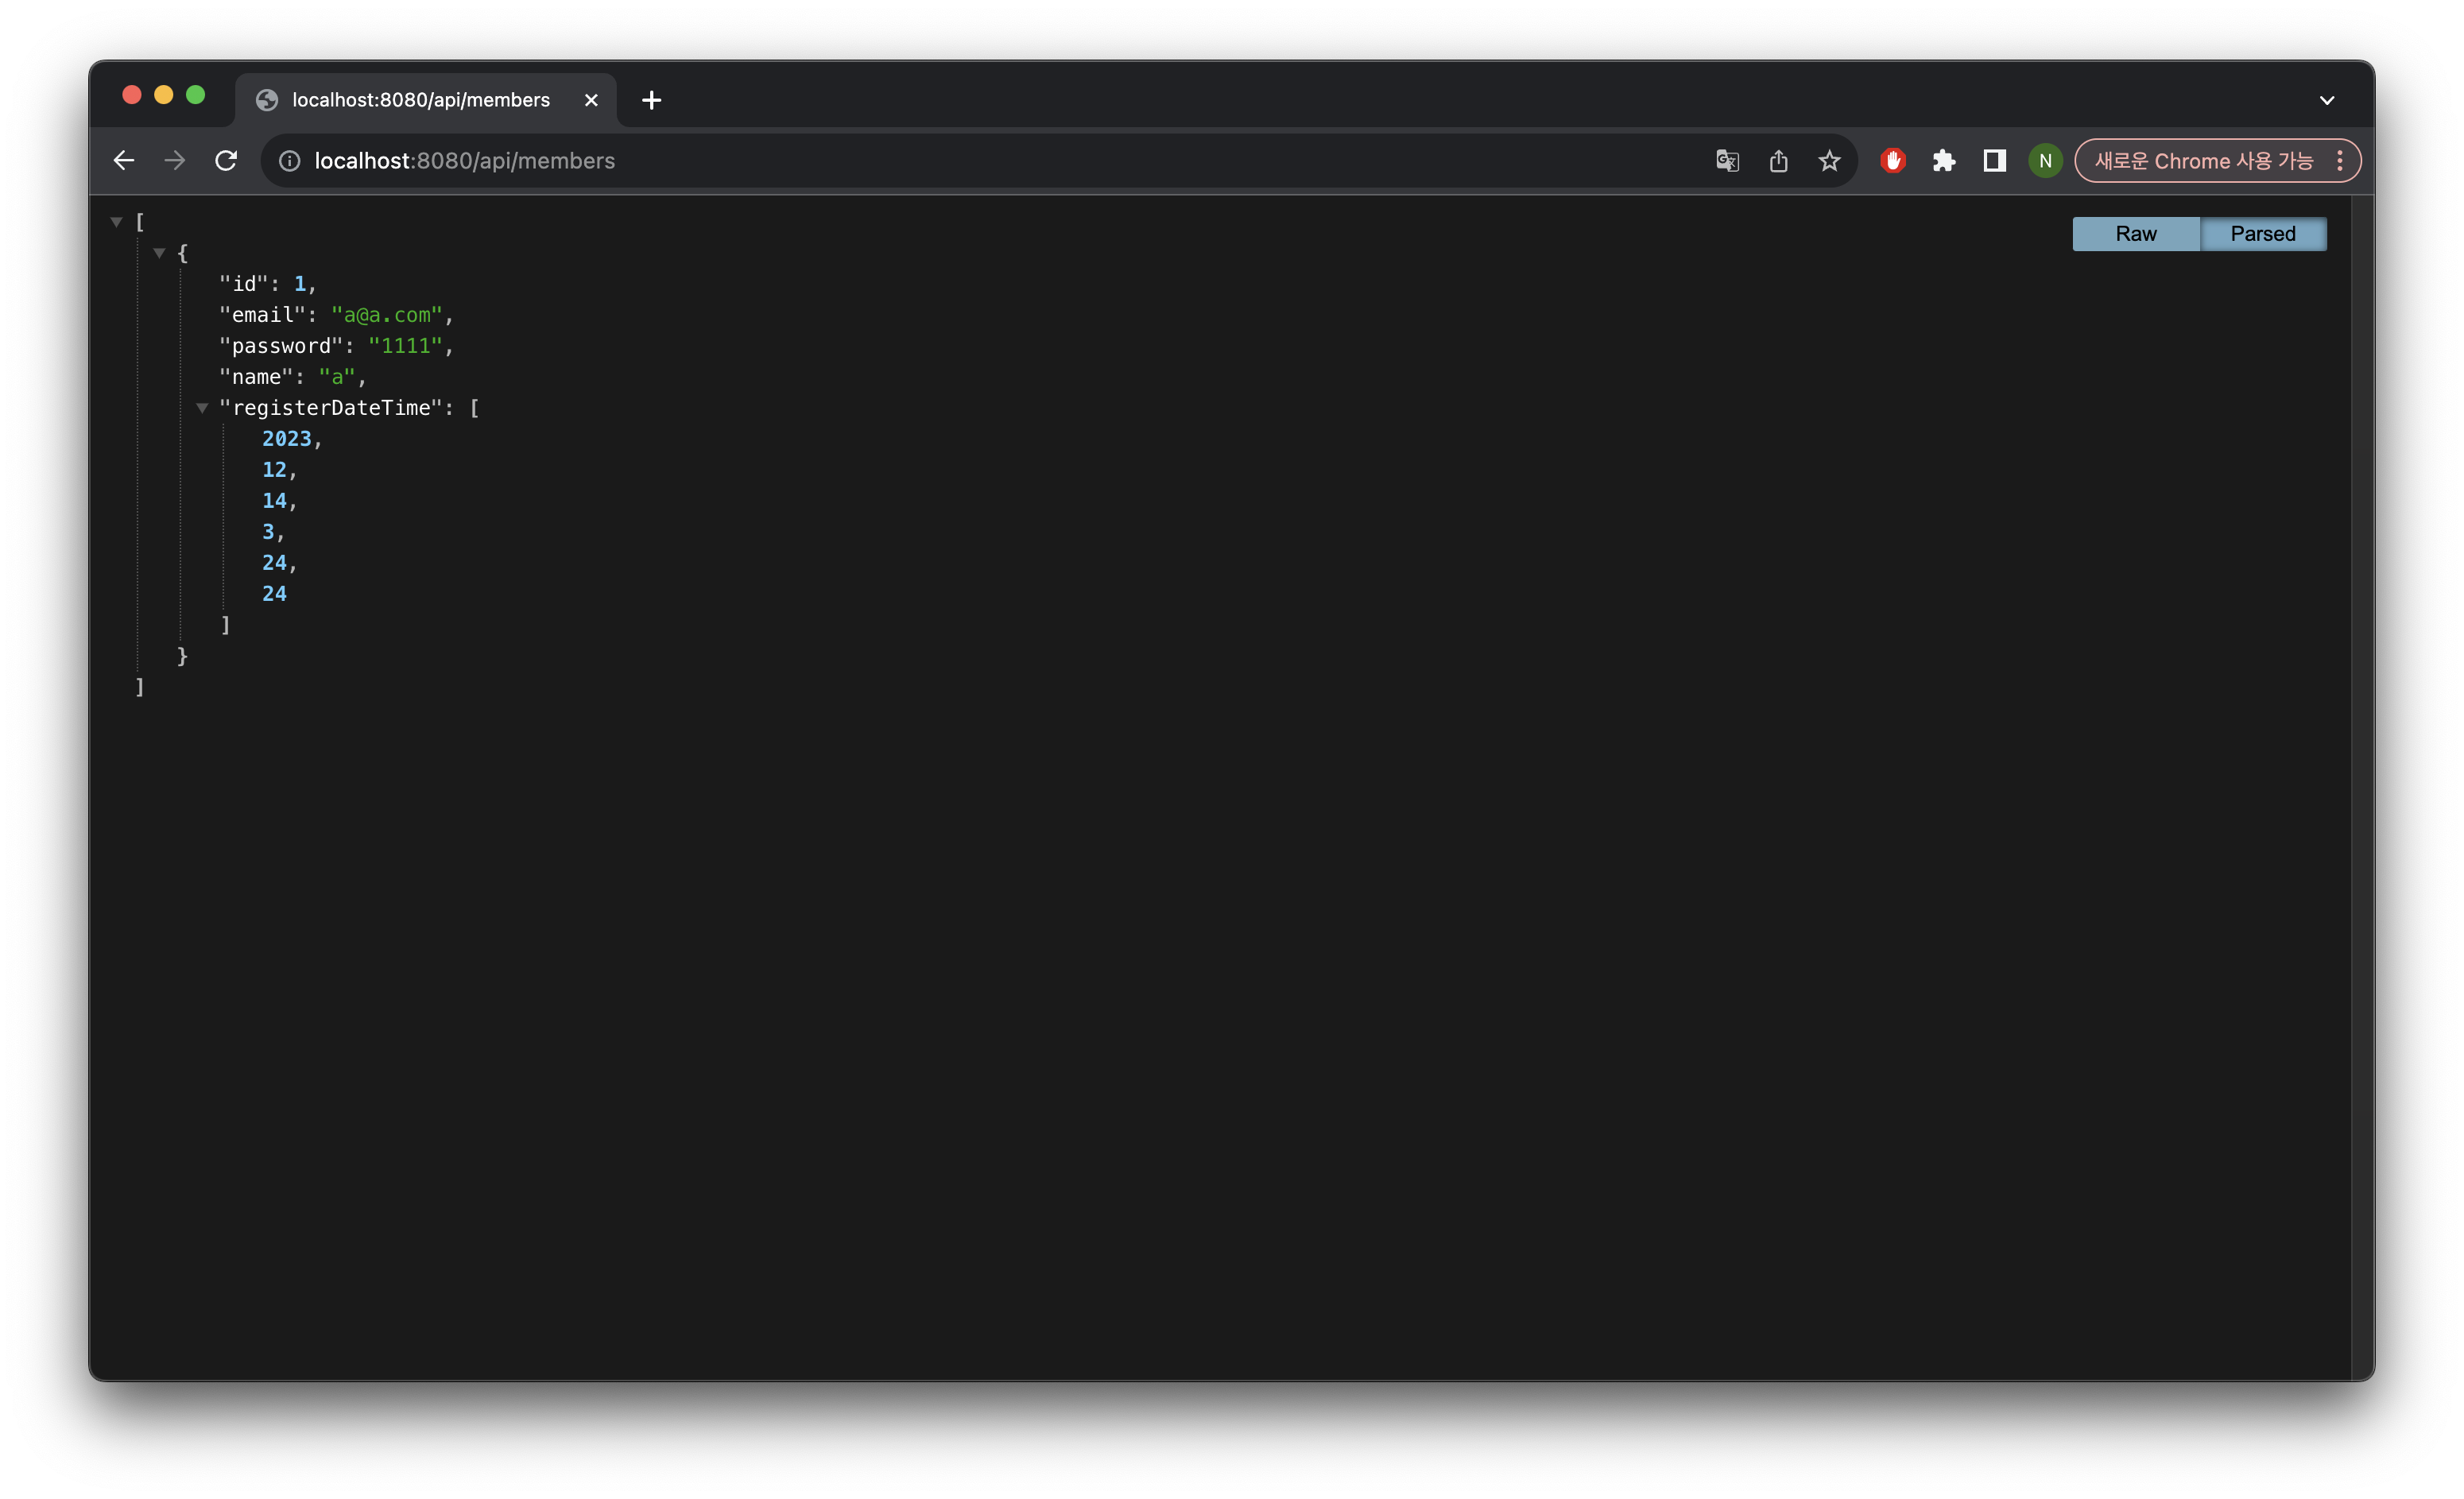Select the localhost:8080/api/members tab
This screenshot has width=2464, height=1499.
point(420,100)
